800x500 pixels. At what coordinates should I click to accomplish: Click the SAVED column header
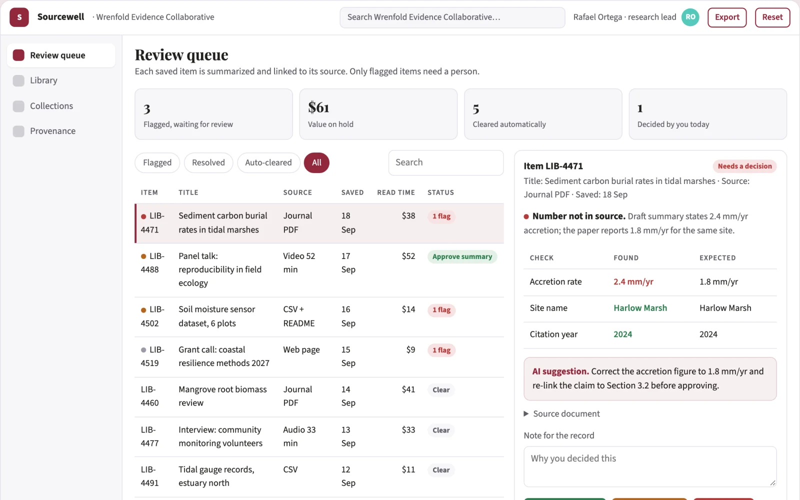[352, 192]
